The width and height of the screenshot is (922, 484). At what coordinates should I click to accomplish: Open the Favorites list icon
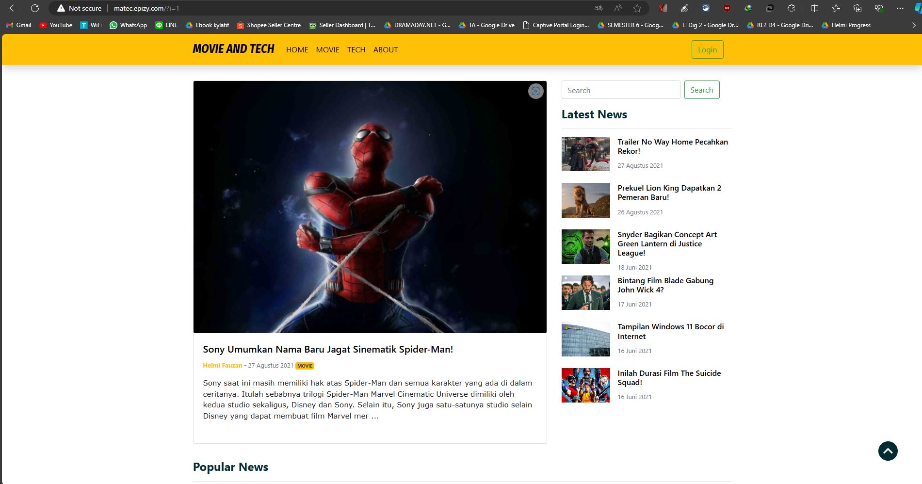click(836, 8)
